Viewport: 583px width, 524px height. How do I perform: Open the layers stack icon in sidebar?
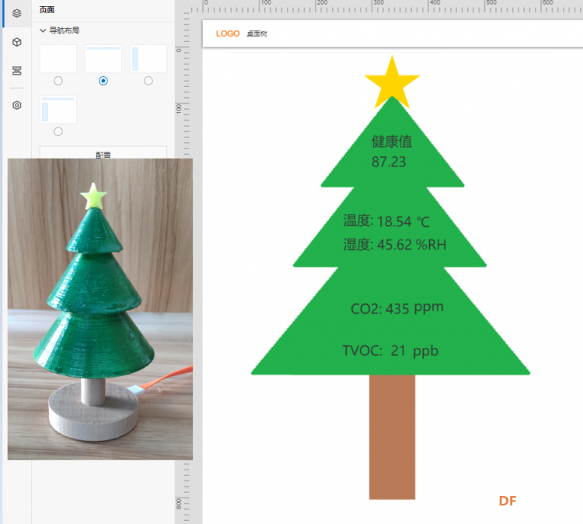(x=17, y=13)
